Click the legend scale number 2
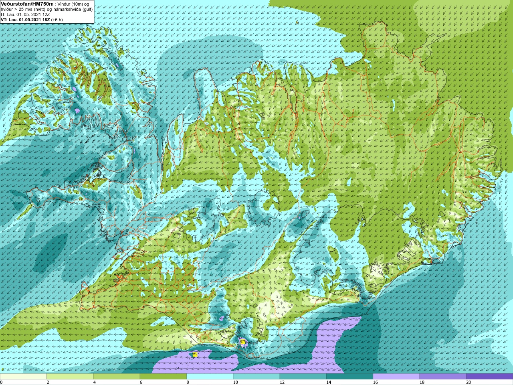The width and height of the screenshot is (513, 385). tap(48, 382)
